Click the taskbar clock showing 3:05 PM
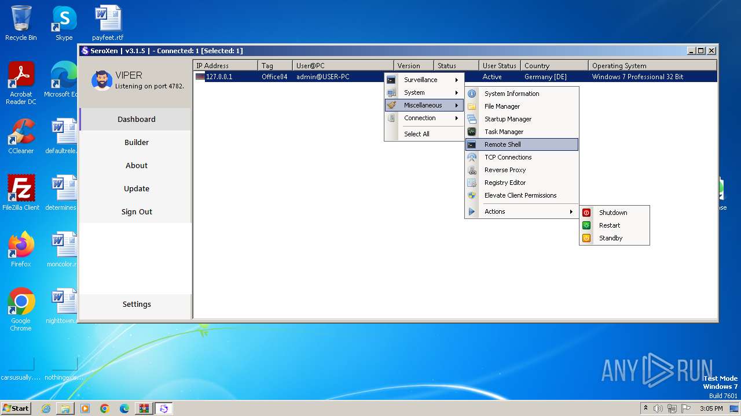 (711, 408)
